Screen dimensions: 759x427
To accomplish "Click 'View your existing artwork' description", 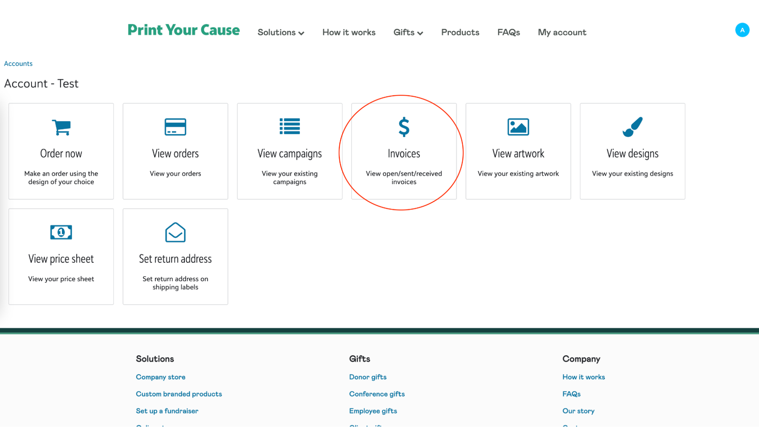I will (518, 173).
